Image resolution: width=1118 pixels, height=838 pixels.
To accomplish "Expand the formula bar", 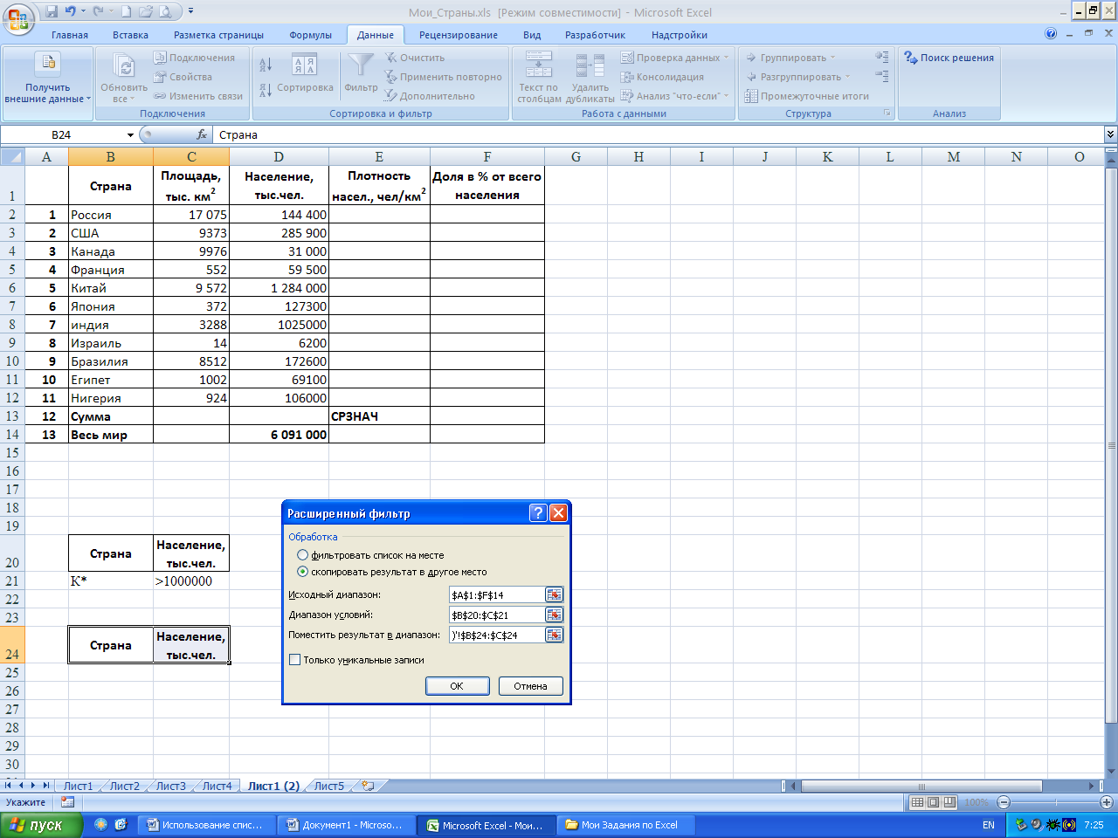I will tap(1110, 134).
